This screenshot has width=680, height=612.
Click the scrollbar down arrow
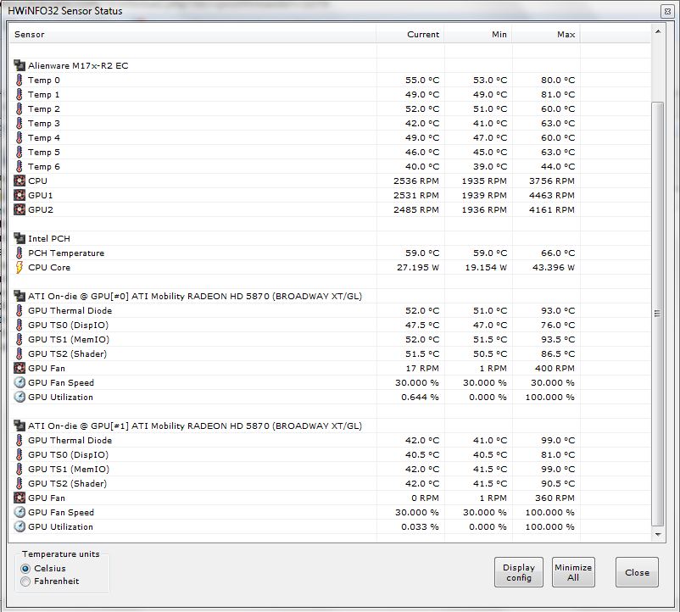pyautogui.click(x=658, y=534)
